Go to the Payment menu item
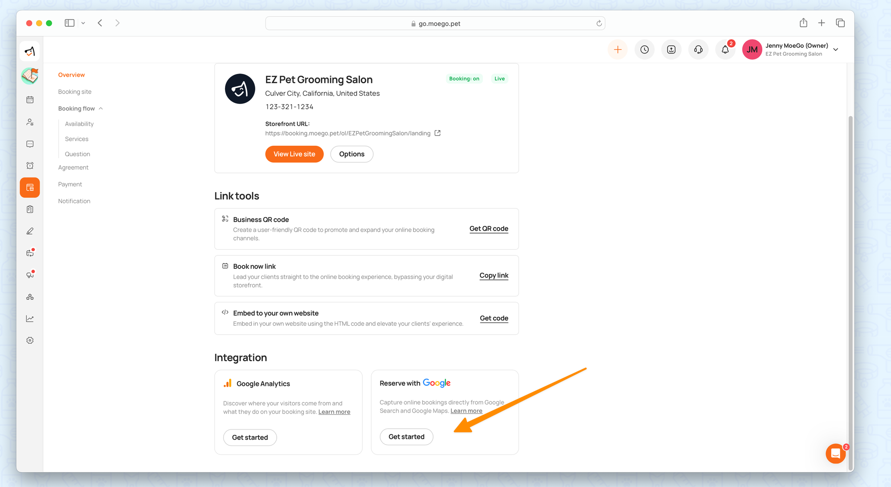The image size is (891, 487). click(x=70, y=184)
